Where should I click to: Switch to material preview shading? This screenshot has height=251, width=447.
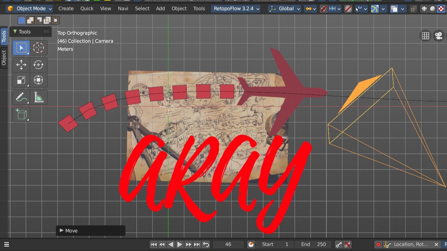tap(441, 9)
